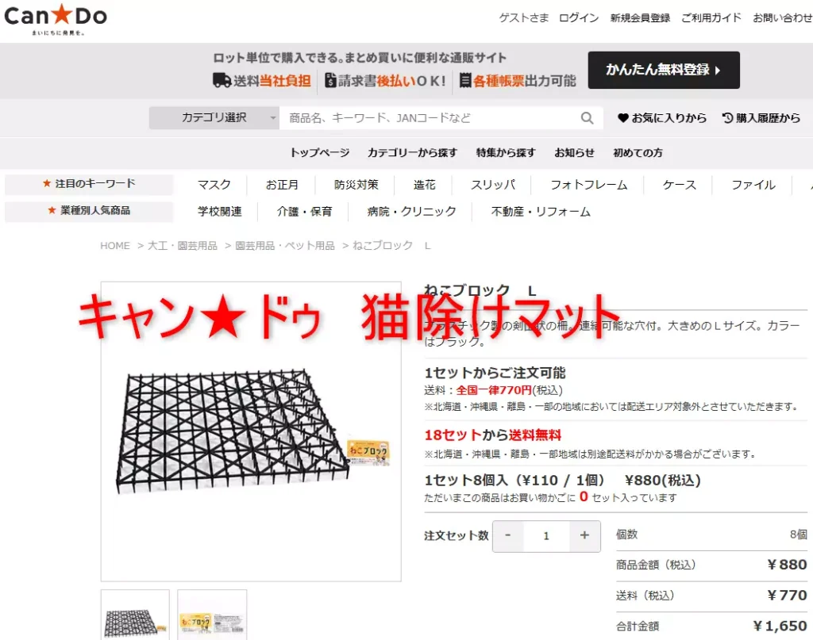813x640 pixels.
Task: Select the first product mat thumbnail
Action: tap(135, 615)
